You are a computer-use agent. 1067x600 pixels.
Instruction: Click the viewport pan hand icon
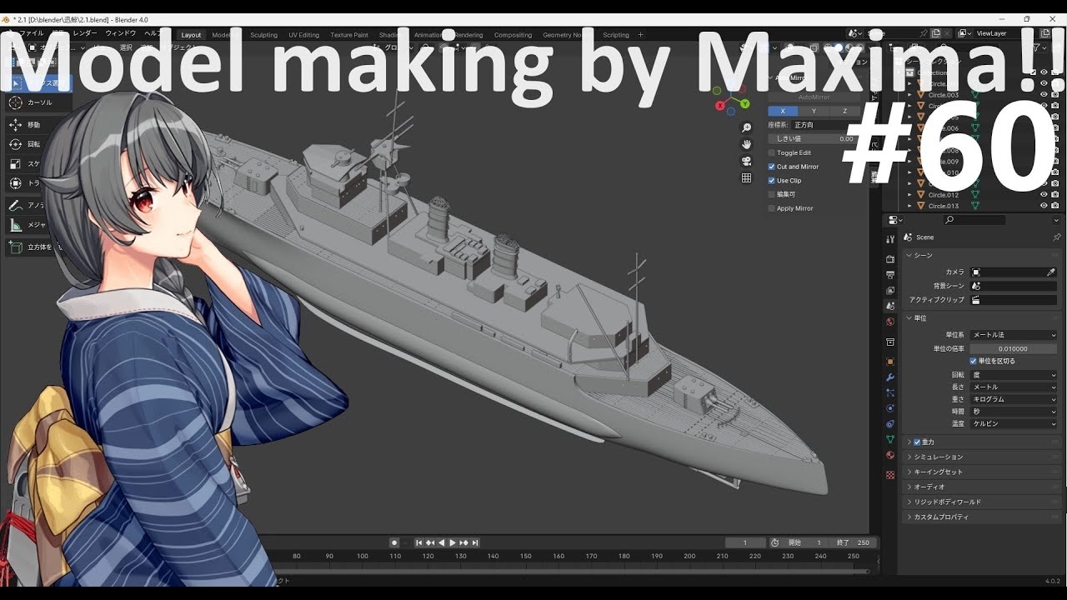(x=747, y=144)
